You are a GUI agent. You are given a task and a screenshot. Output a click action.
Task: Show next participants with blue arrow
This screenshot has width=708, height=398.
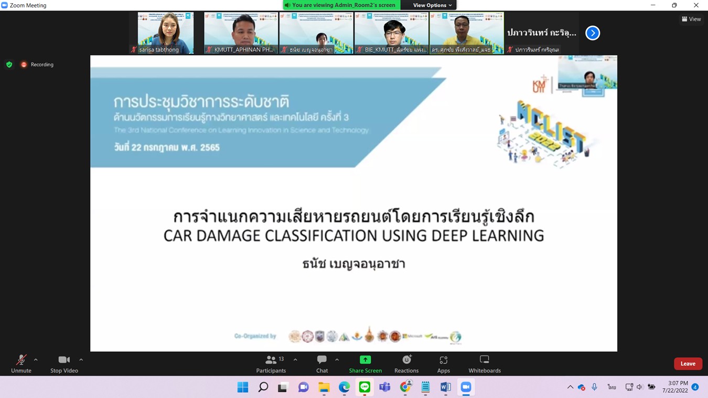pos(593,33)
